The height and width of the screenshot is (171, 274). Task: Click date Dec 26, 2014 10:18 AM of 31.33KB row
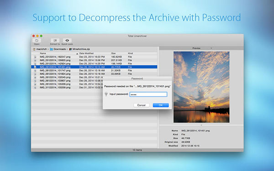(92, 71)
